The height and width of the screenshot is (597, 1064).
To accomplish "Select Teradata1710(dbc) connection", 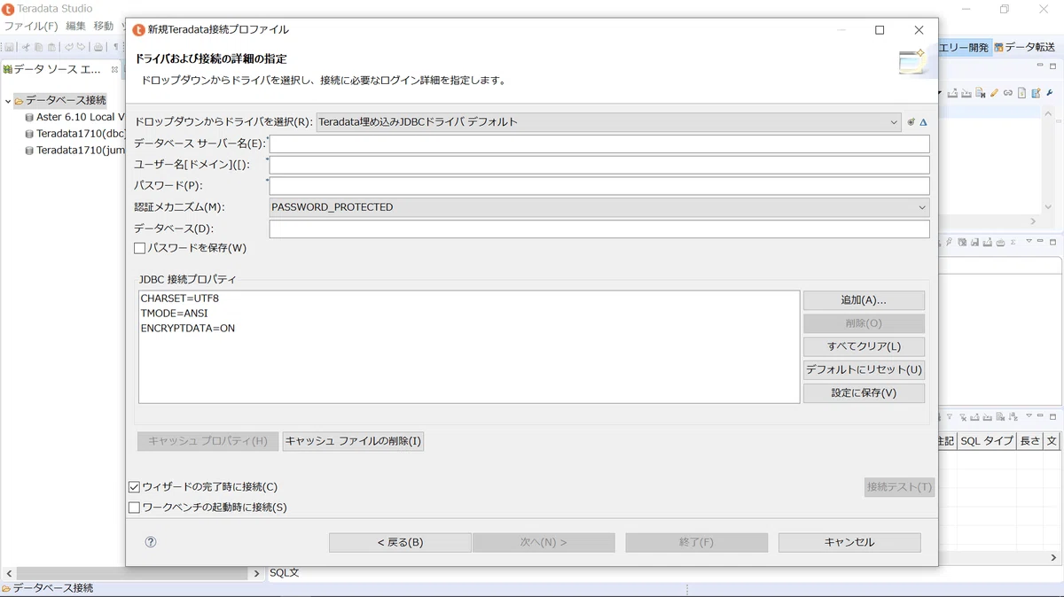I will point(74,134).
